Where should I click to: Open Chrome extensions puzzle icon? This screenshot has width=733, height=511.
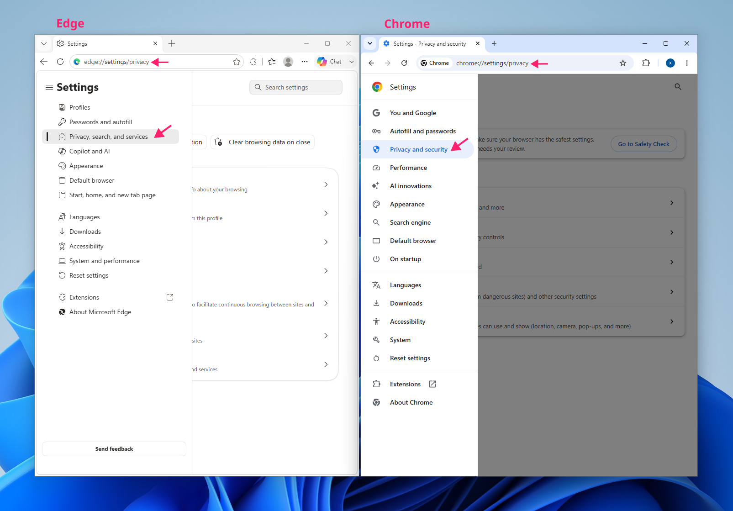pyautogui.click(x=646, y=63)
